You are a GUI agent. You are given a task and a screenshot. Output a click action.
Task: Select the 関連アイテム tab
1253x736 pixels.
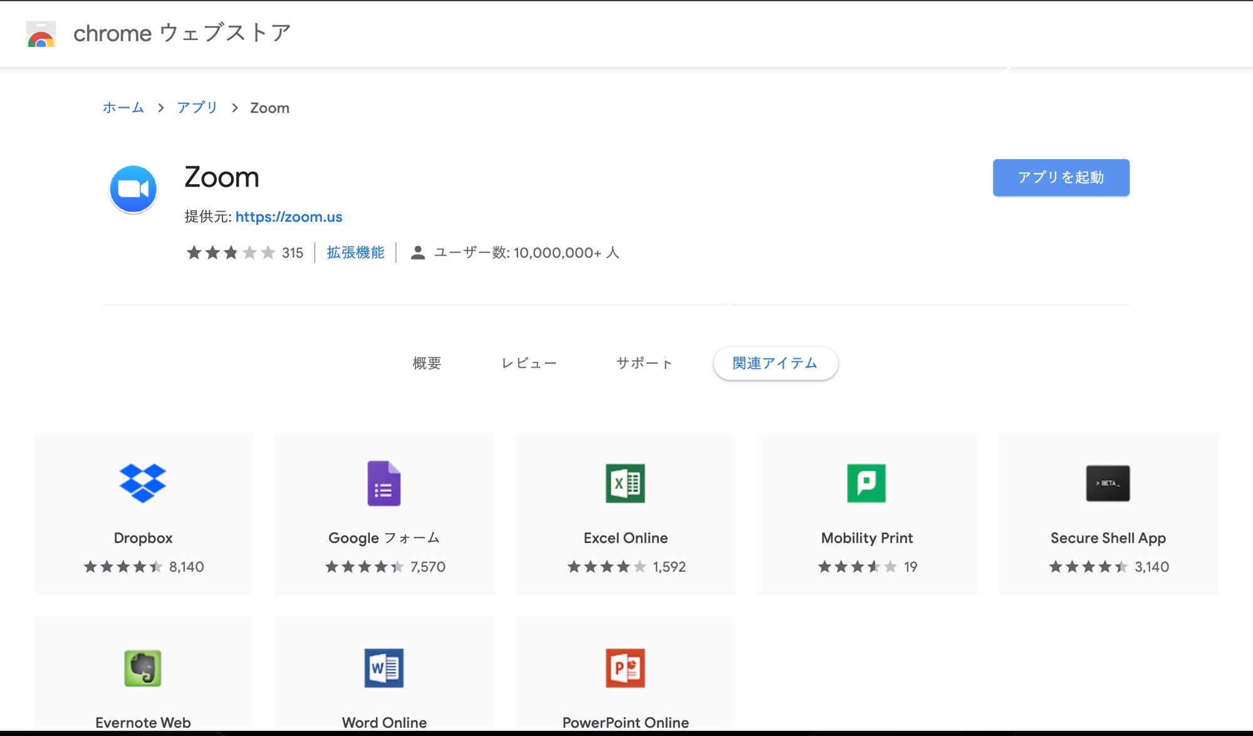point(775,363)
